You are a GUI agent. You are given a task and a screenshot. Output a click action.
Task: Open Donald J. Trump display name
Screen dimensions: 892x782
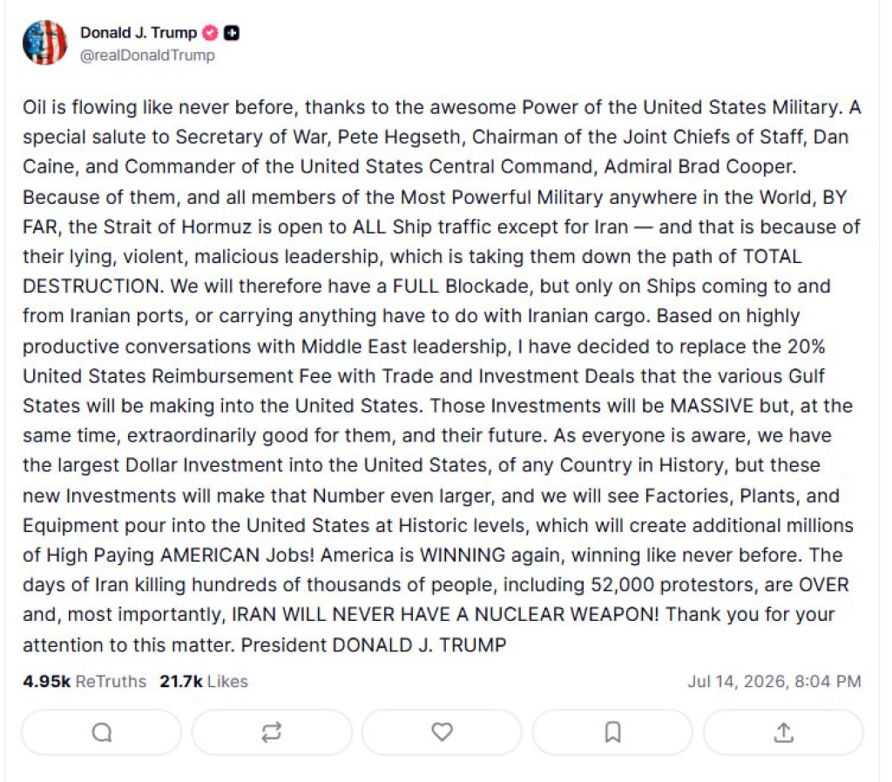coord(139,33)
